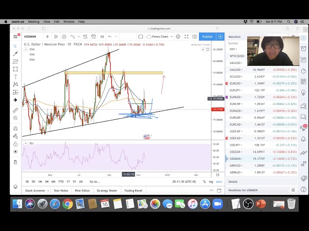Open the compare/add symbol plus icon
Viewport: 309px width, 231px height.
click(64, 37)
